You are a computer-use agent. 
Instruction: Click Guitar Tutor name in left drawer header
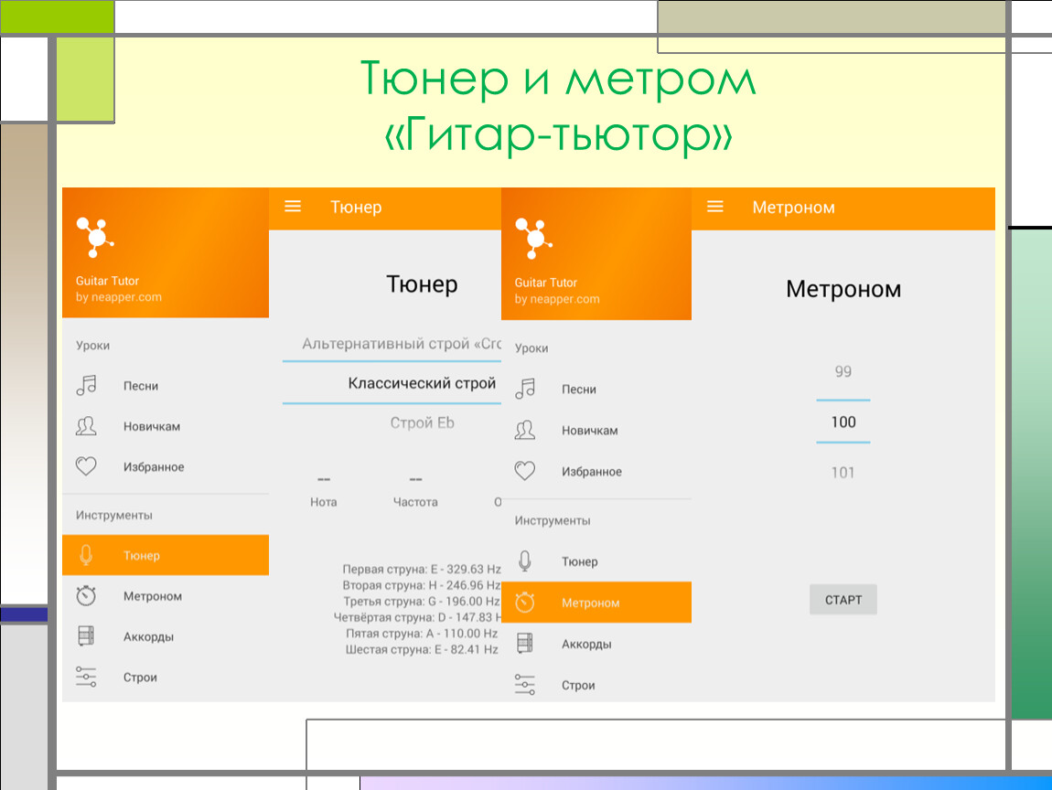(x=107, y=281)
